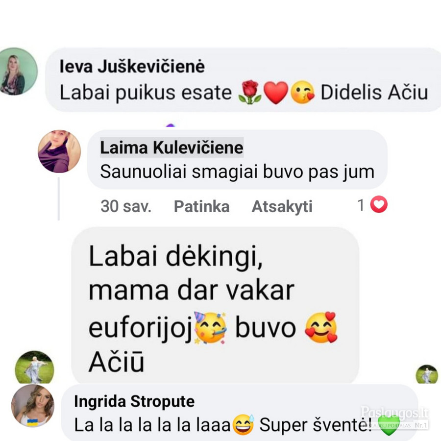The height and width of the screenshot is (441, 441).
Task: Click the rose emoji in Ieva's comment
Action: pos(249,92)
